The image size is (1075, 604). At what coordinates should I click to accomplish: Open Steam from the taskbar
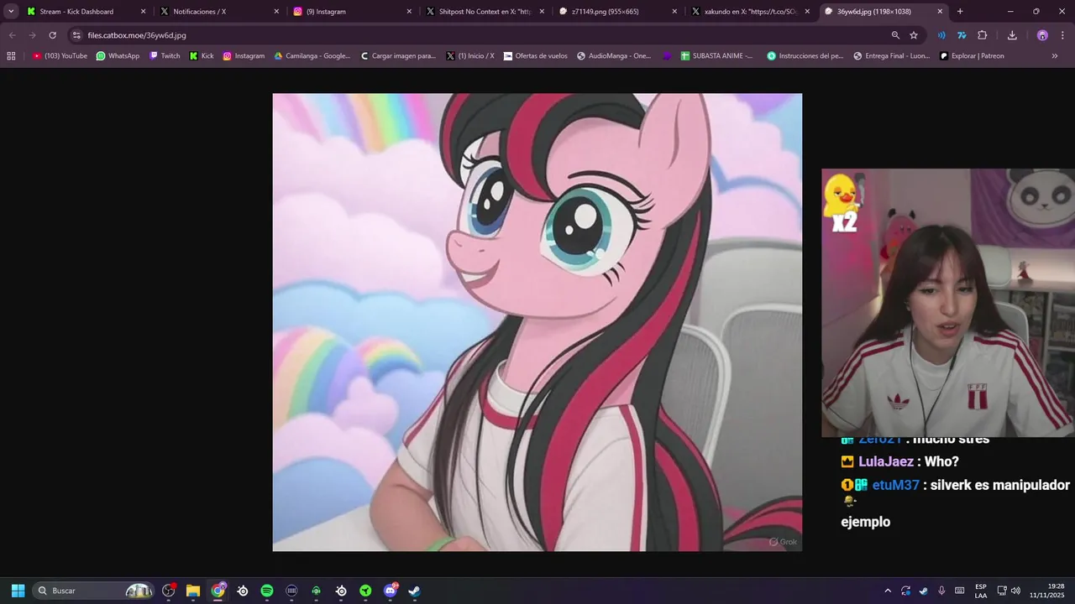[414, 591]
